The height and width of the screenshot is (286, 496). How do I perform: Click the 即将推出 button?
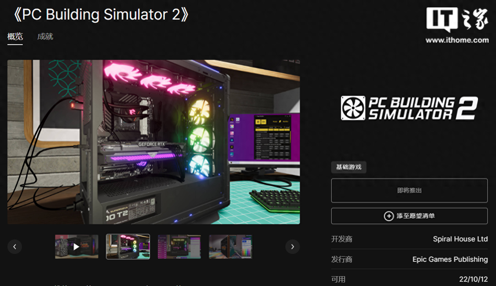click(409, 190)
